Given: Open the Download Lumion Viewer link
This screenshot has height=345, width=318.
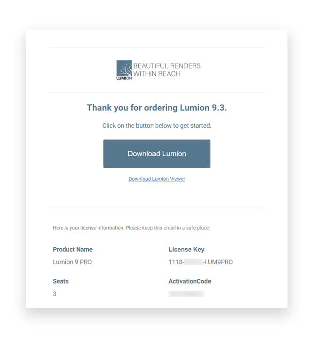Looking at the screenshot, I should coord(157,179).
